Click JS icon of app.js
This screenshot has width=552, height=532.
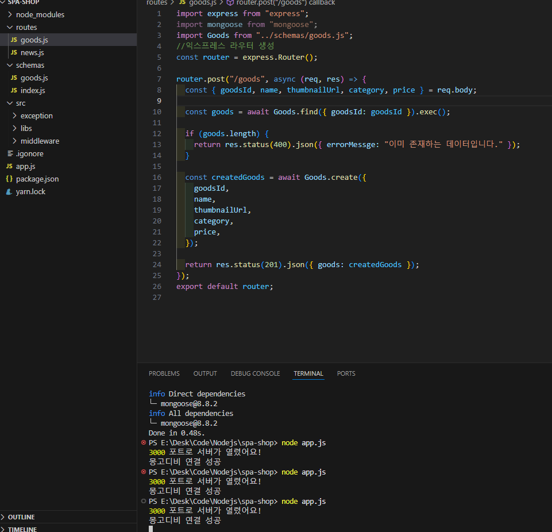coord(9,166)
